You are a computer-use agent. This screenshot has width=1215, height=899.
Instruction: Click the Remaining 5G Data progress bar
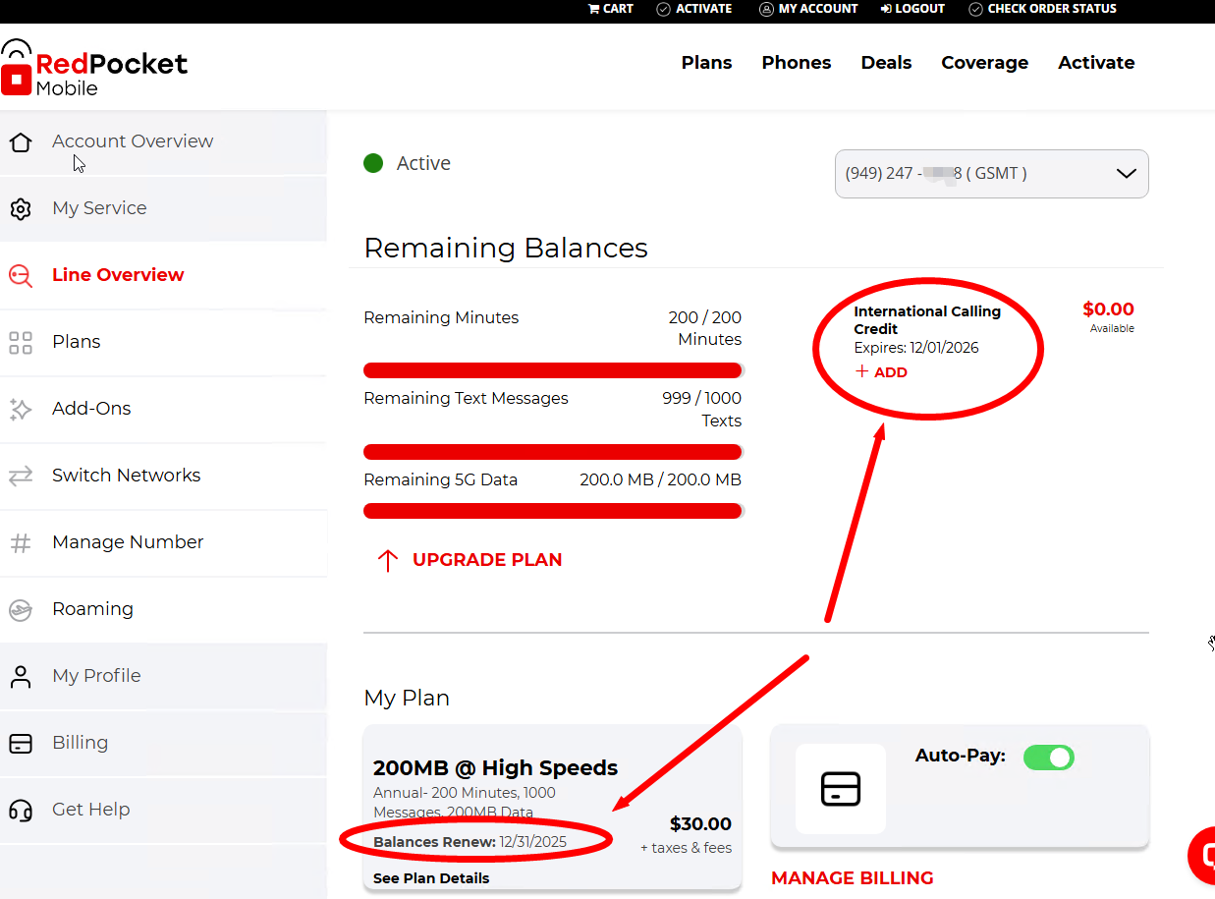point(553,511)
